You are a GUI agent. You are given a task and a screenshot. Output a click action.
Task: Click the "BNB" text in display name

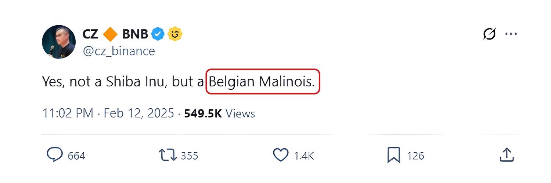coord(135,34)
